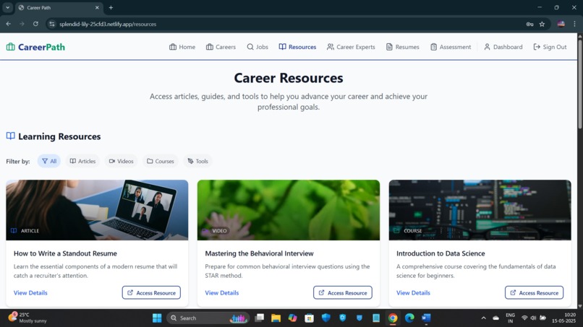Expand the tab search dropdown
Viewport: 583px width, 327px height.
7,7
